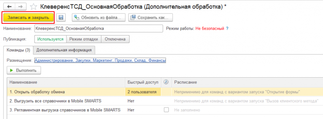Switch to Дополнительная информация tab
323x119 pixels.
pyautogui.click(x=64, y=50)
